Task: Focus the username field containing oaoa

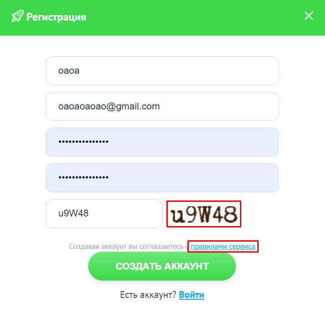Action: coord(162,71)
